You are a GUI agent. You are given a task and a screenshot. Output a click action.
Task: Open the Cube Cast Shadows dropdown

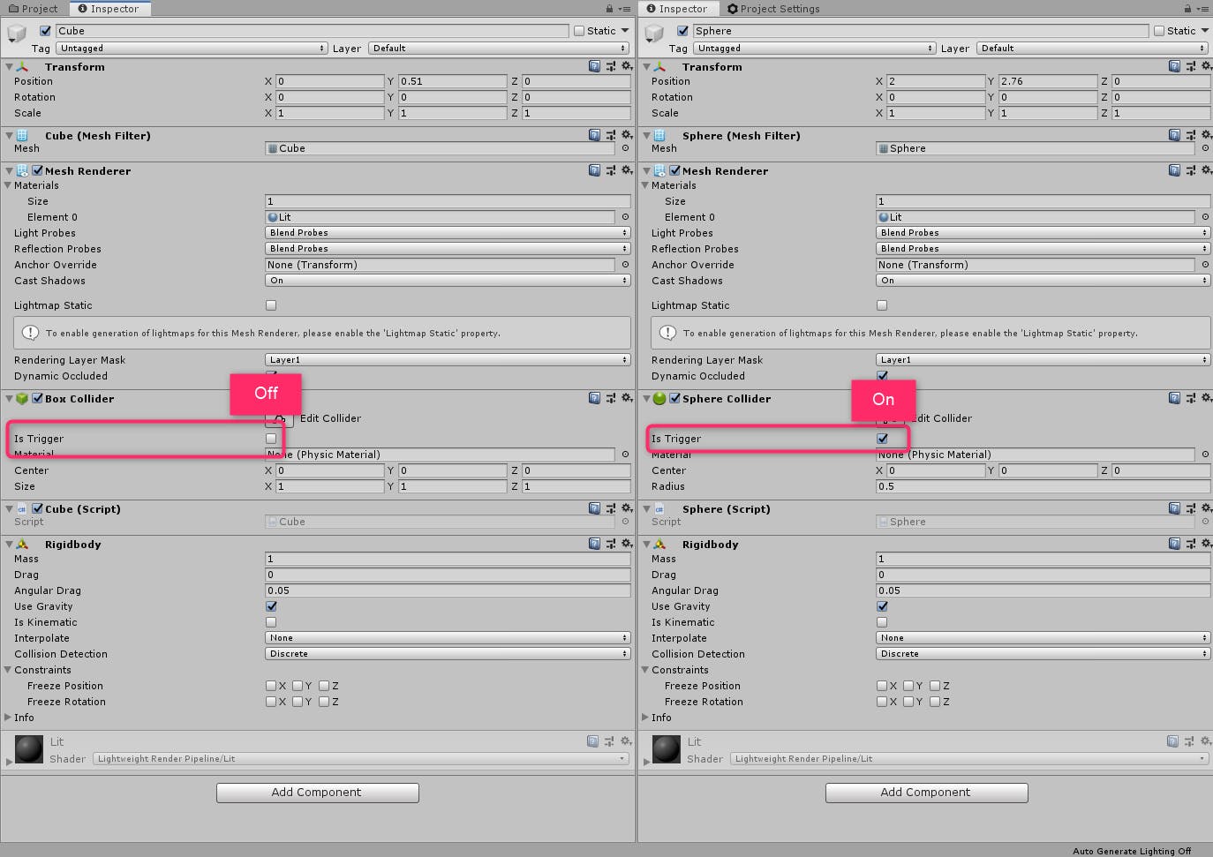tap(448, 281)
